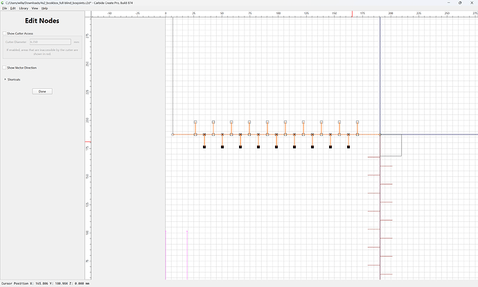Viewport: 478px width, 287px height.
Task: Open the Library menu
Action: [24, 8]
